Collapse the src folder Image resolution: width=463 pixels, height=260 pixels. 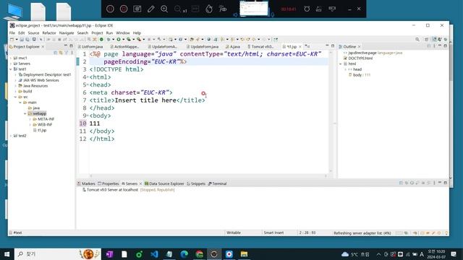pyautogui.click(x=16, y=97)
